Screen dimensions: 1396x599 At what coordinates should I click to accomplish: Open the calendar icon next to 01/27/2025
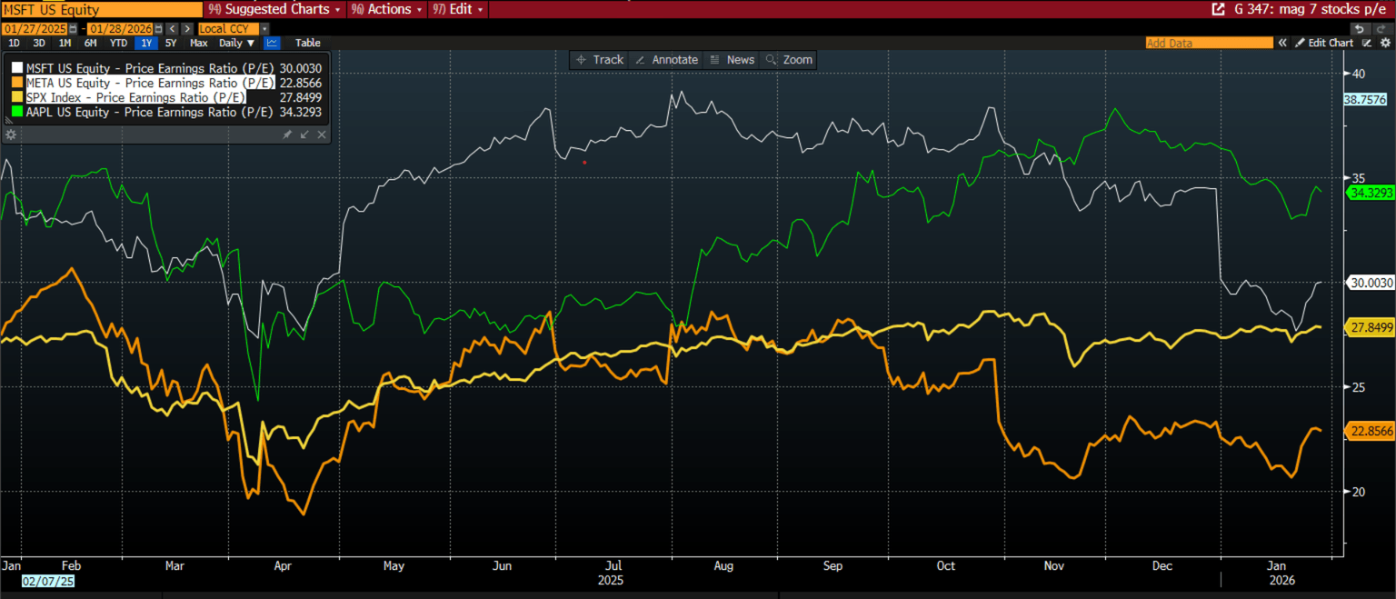[74, 28]
